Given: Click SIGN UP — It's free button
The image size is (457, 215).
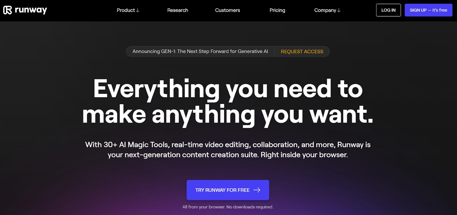Looking at the screenshot, I should [x=428, y=10].
